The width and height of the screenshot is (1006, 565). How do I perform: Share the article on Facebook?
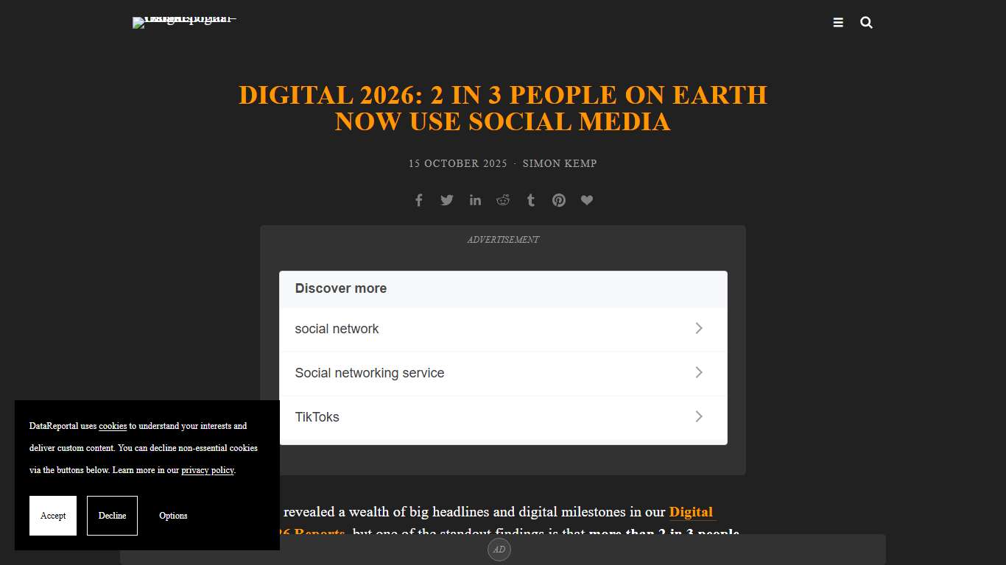pos(418,199)
